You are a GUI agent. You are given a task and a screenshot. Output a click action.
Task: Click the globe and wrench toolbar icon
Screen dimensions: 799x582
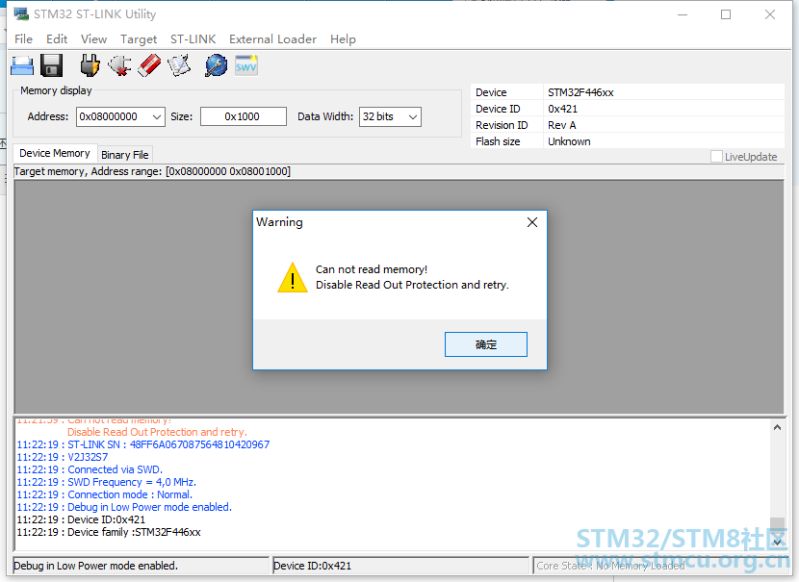pyautogui.click(x=216, y=65)
